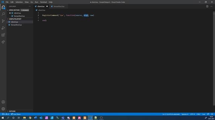Open the Go menu

(32, 2)
